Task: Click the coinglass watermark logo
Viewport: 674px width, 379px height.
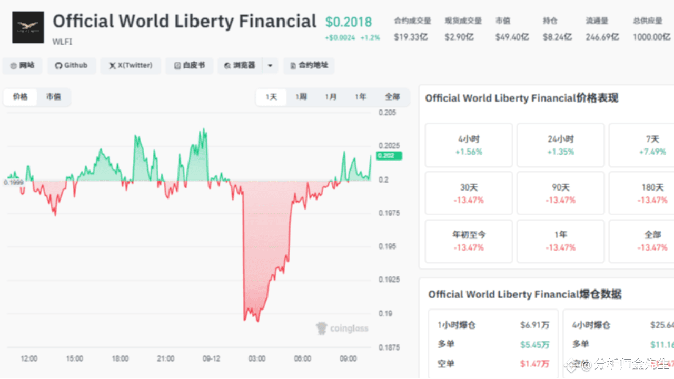Action: [x=342, y=328]
